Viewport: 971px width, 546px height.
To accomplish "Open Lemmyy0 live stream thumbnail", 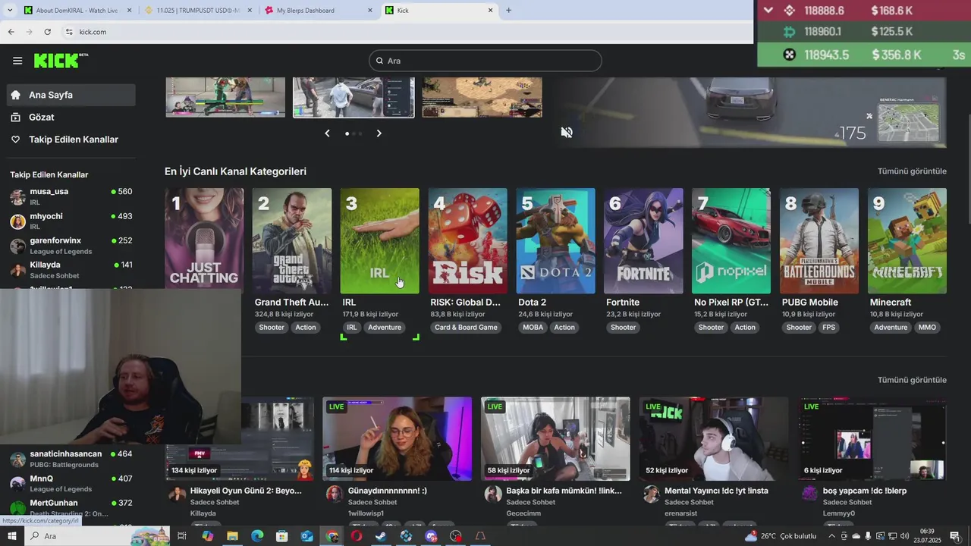I will pyautogui.click(x=872, y=438).
